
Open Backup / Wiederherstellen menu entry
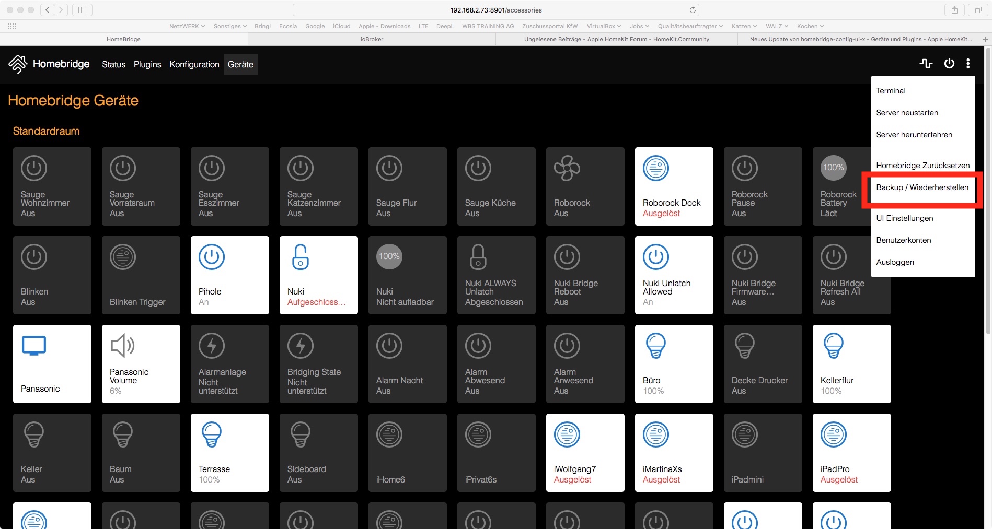923,187
